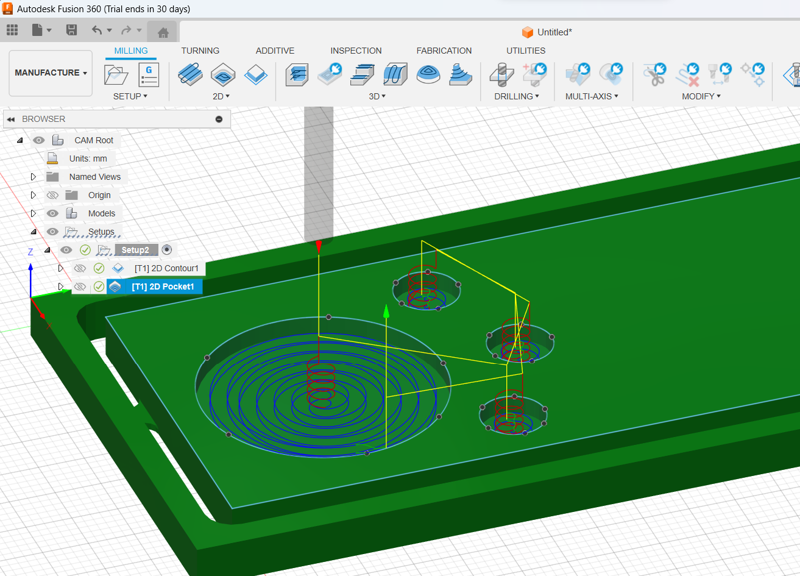
Task: Go to the Home tab icon
Action: tap(163, 32)
